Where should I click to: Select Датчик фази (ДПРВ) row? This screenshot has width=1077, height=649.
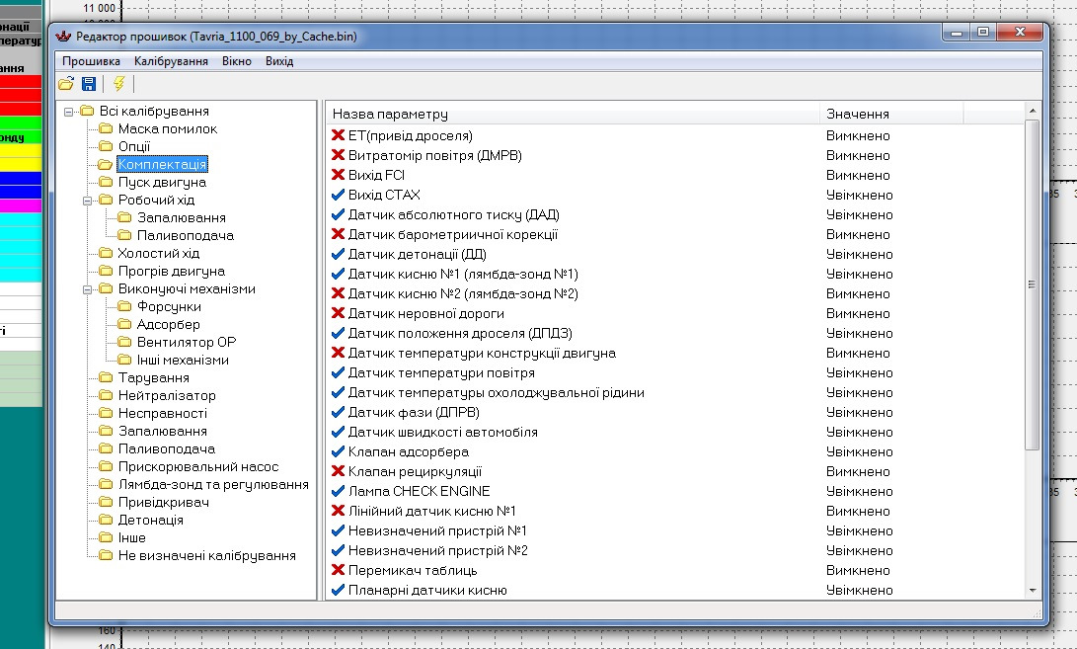point(676,413)
